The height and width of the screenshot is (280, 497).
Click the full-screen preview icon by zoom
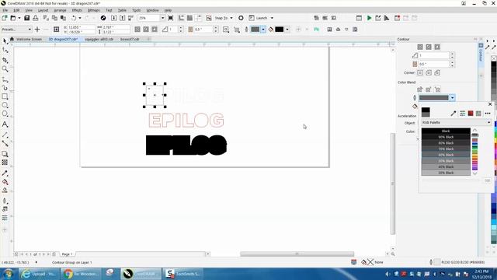pyautogui.click(x=171, y=18)
